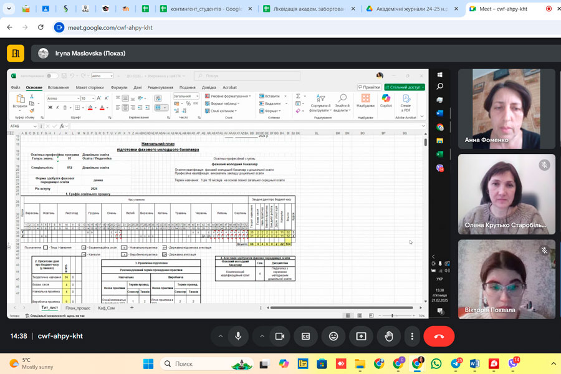The height and width of the screenshot is (374, 561).
Task: Open WhatsApp from the taskbar
Action: [x=436, y=363]
